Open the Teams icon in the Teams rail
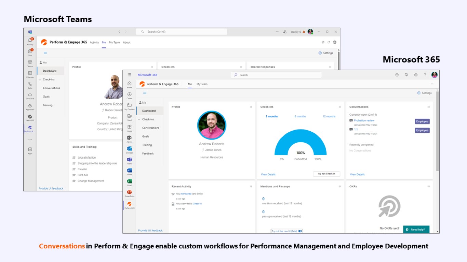 click(x=30, y=63)
